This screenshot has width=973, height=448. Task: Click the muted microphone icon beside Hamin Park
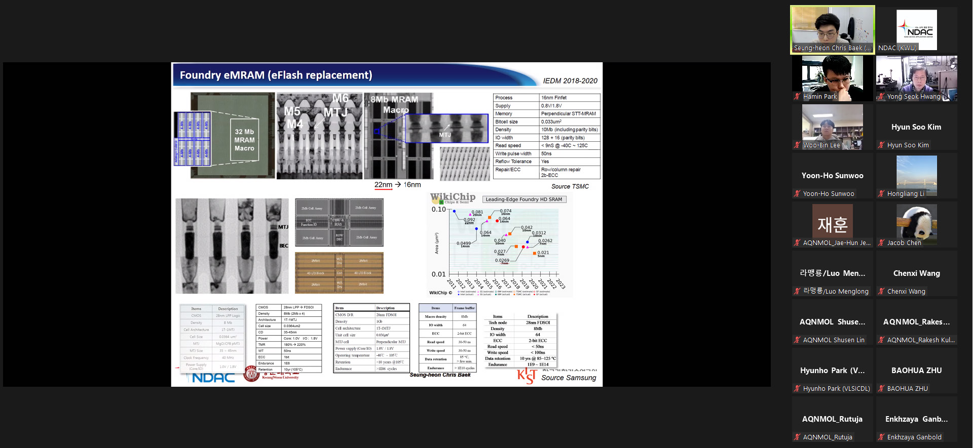click(x=798, y=96)
